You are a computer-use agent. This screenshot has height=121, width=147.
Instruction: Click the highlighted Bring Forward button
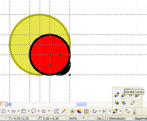point(123,95)
